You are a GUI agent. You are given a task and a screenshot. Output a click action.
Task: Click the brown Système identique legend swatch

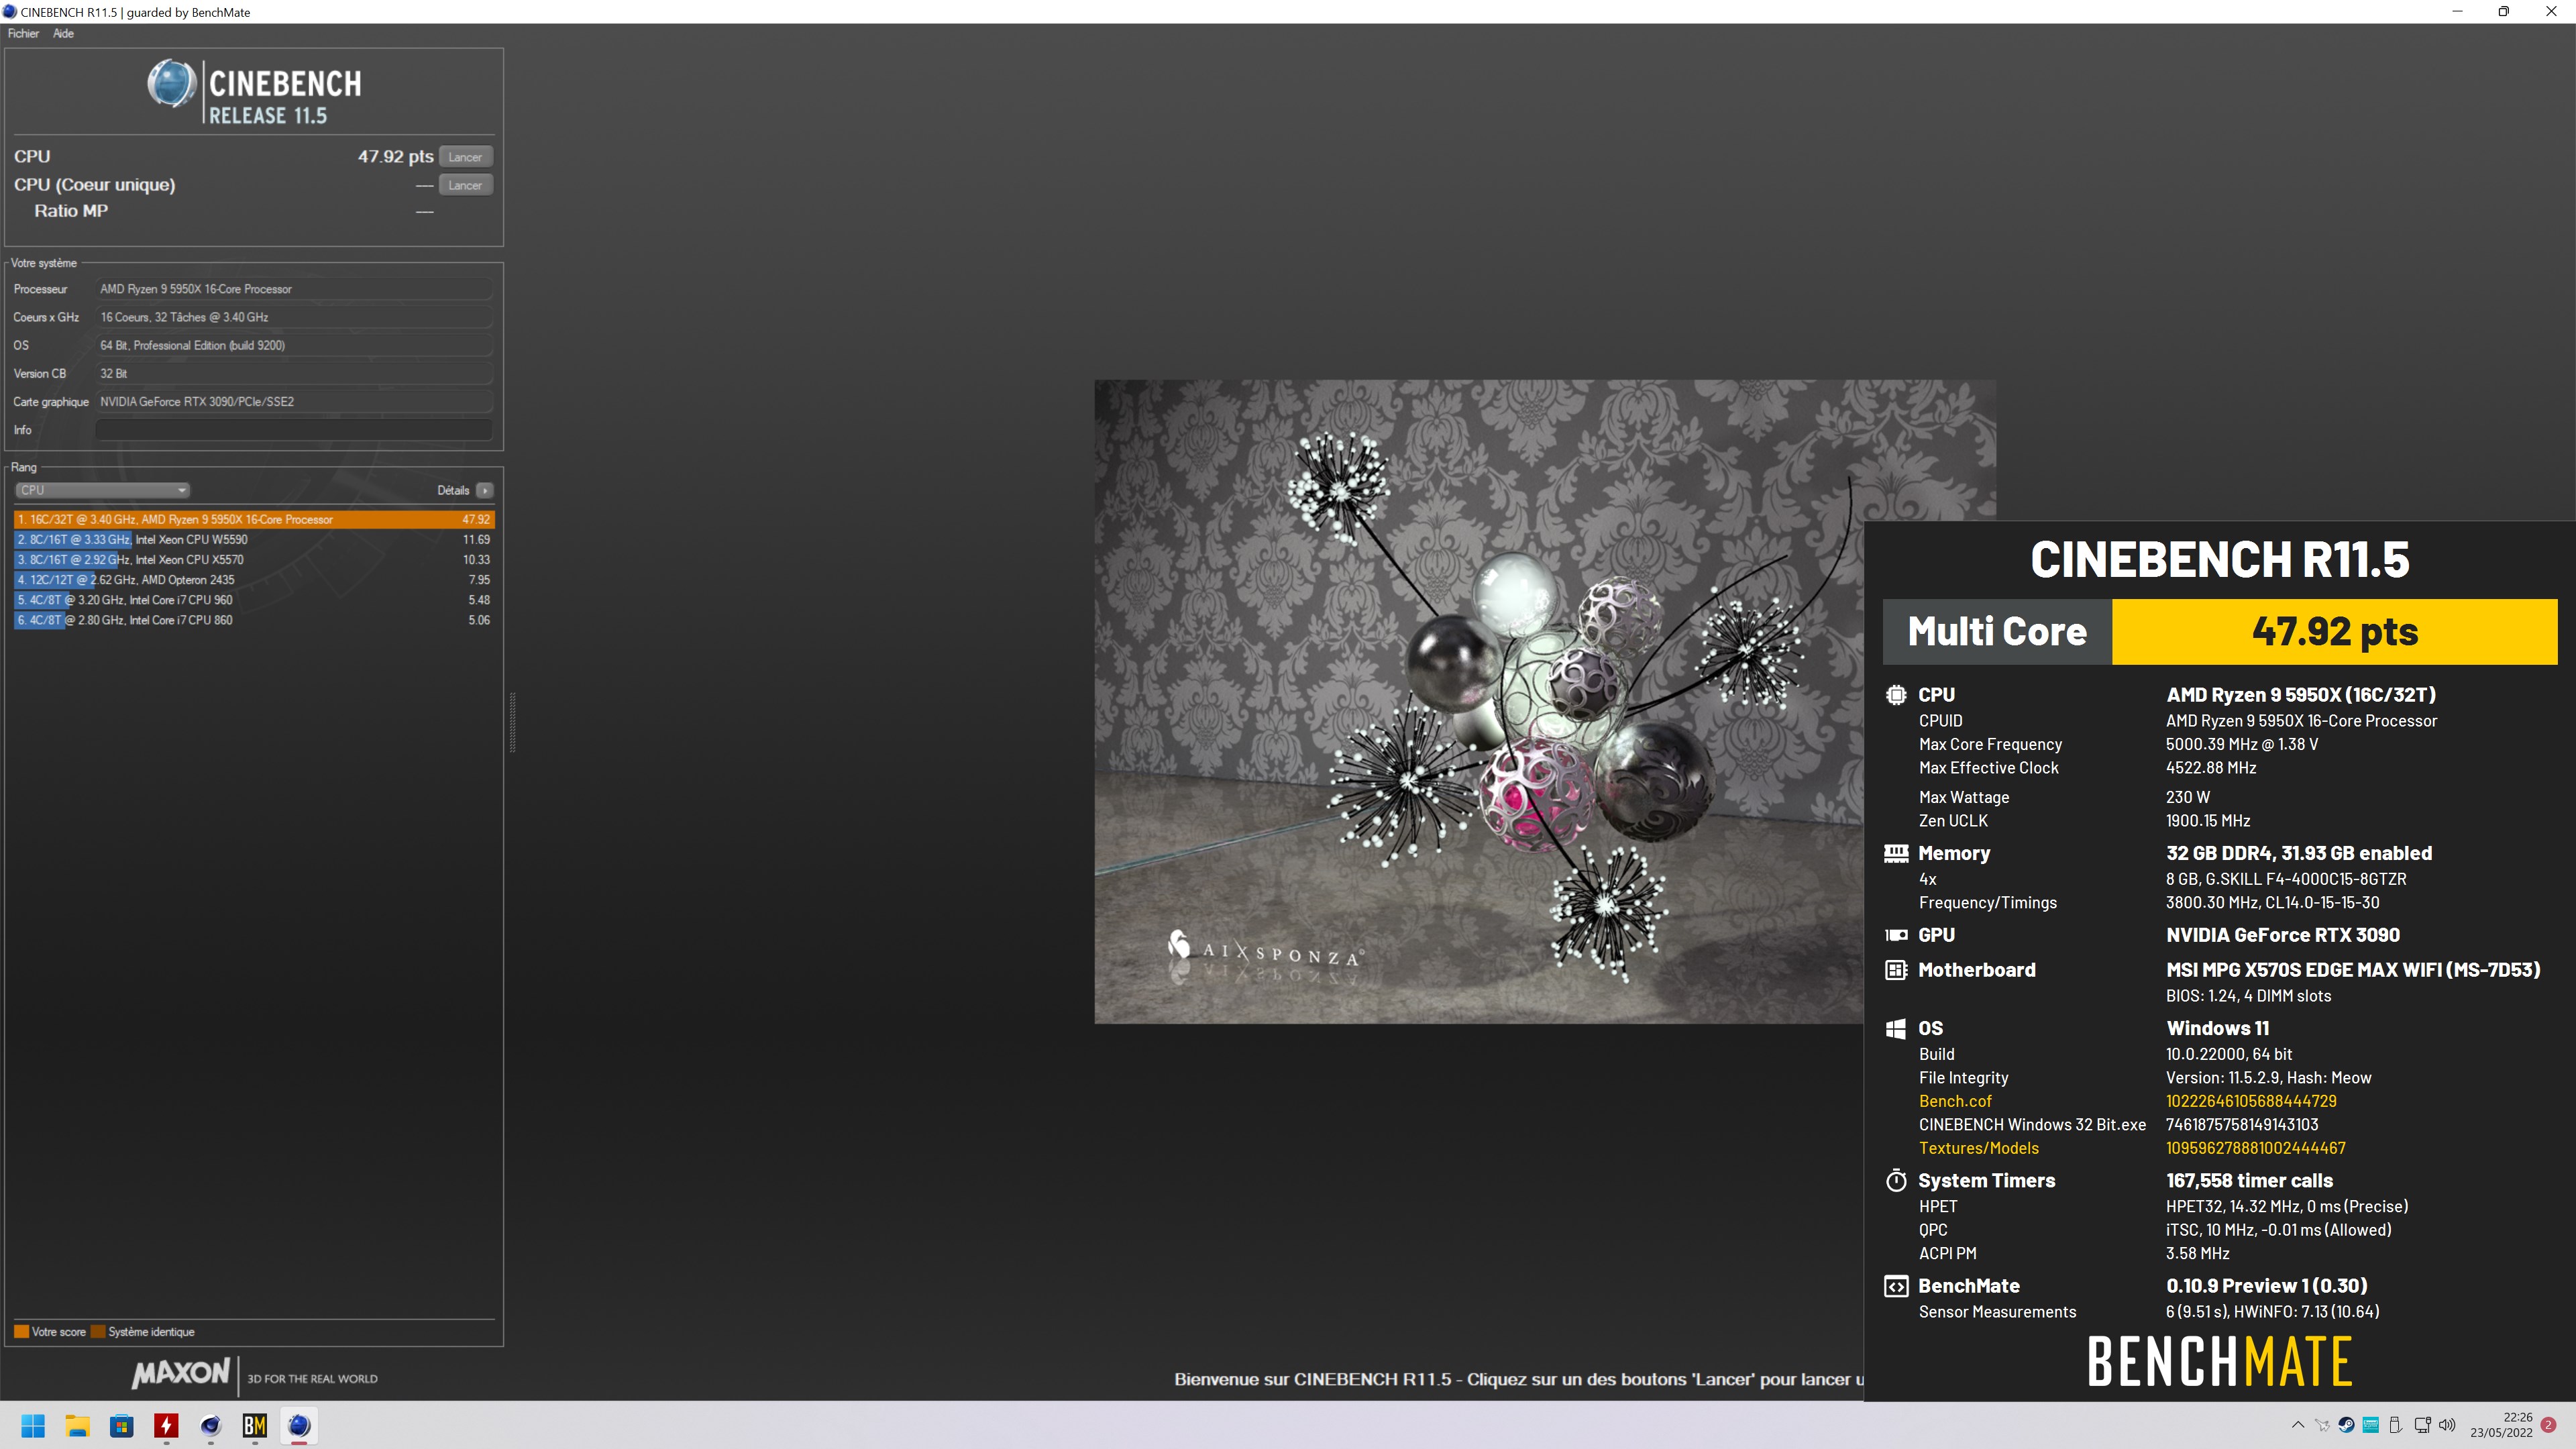(98, 1332)
